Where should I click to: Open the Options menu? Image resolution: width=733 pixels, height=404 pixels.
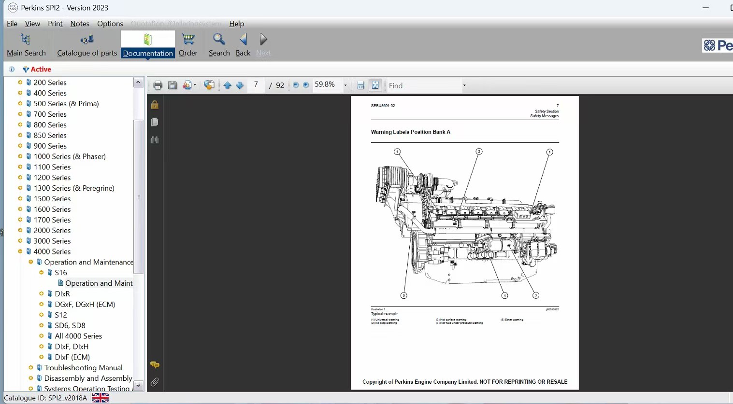coord(110,24)
